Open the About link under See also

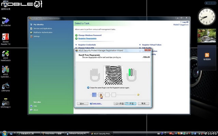click(x=36, y=110)
